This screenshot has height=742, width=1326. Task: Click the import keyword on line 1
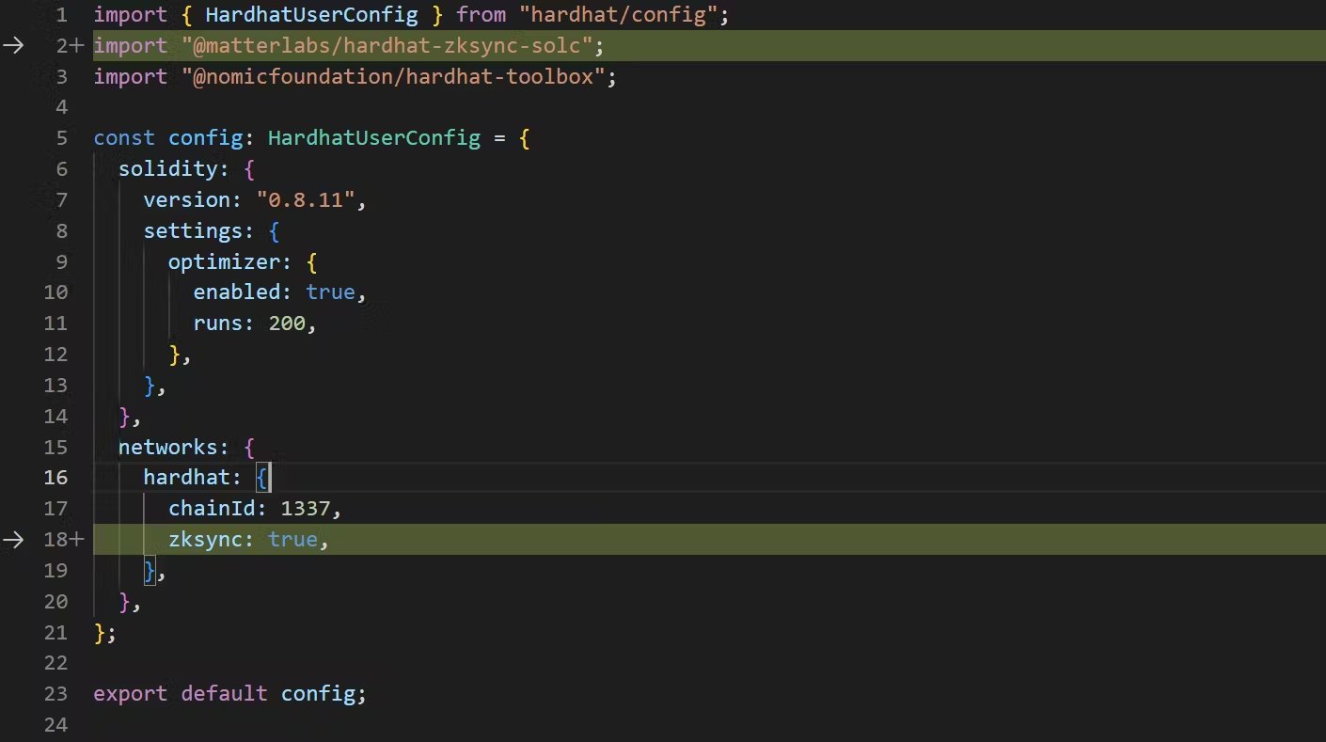click(131, 15)
